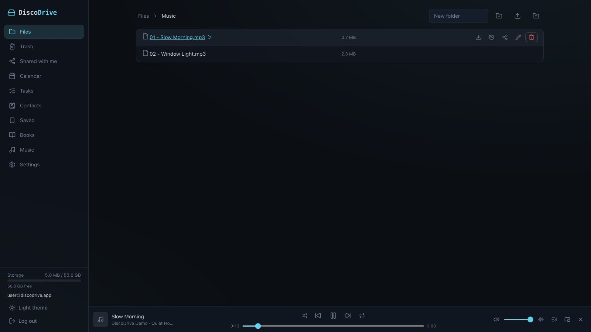Rename Slow Morning.mp3 with the pencil icon
Image resolution: width=591 pixels, height=332 pixels.
tap(518, 37)
